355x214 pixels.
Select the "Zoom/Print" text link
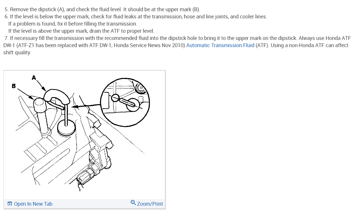click(x=150, y=204)
